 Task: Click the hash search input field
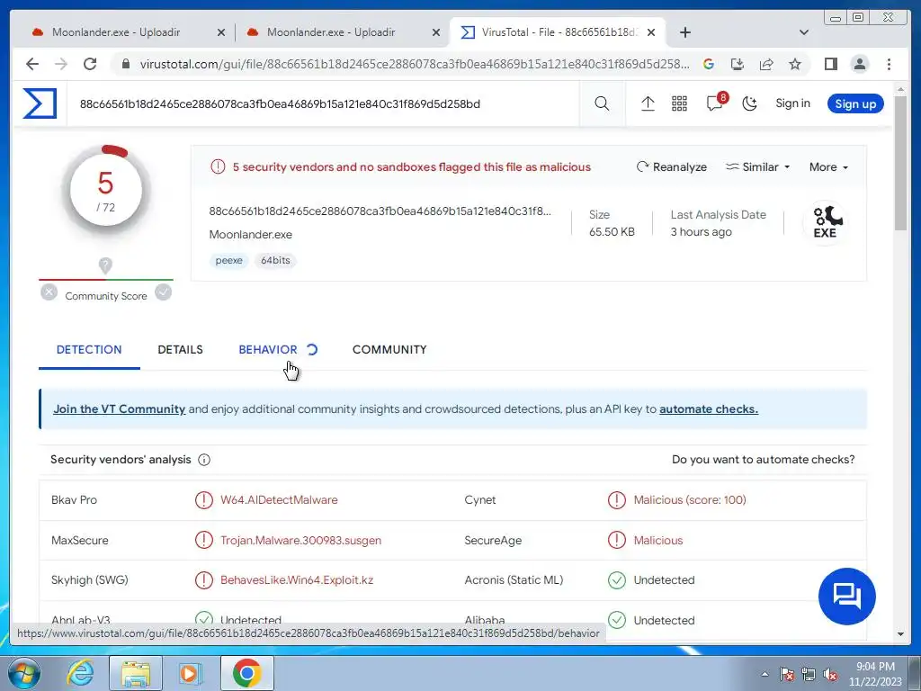click(x=323, y=104)
